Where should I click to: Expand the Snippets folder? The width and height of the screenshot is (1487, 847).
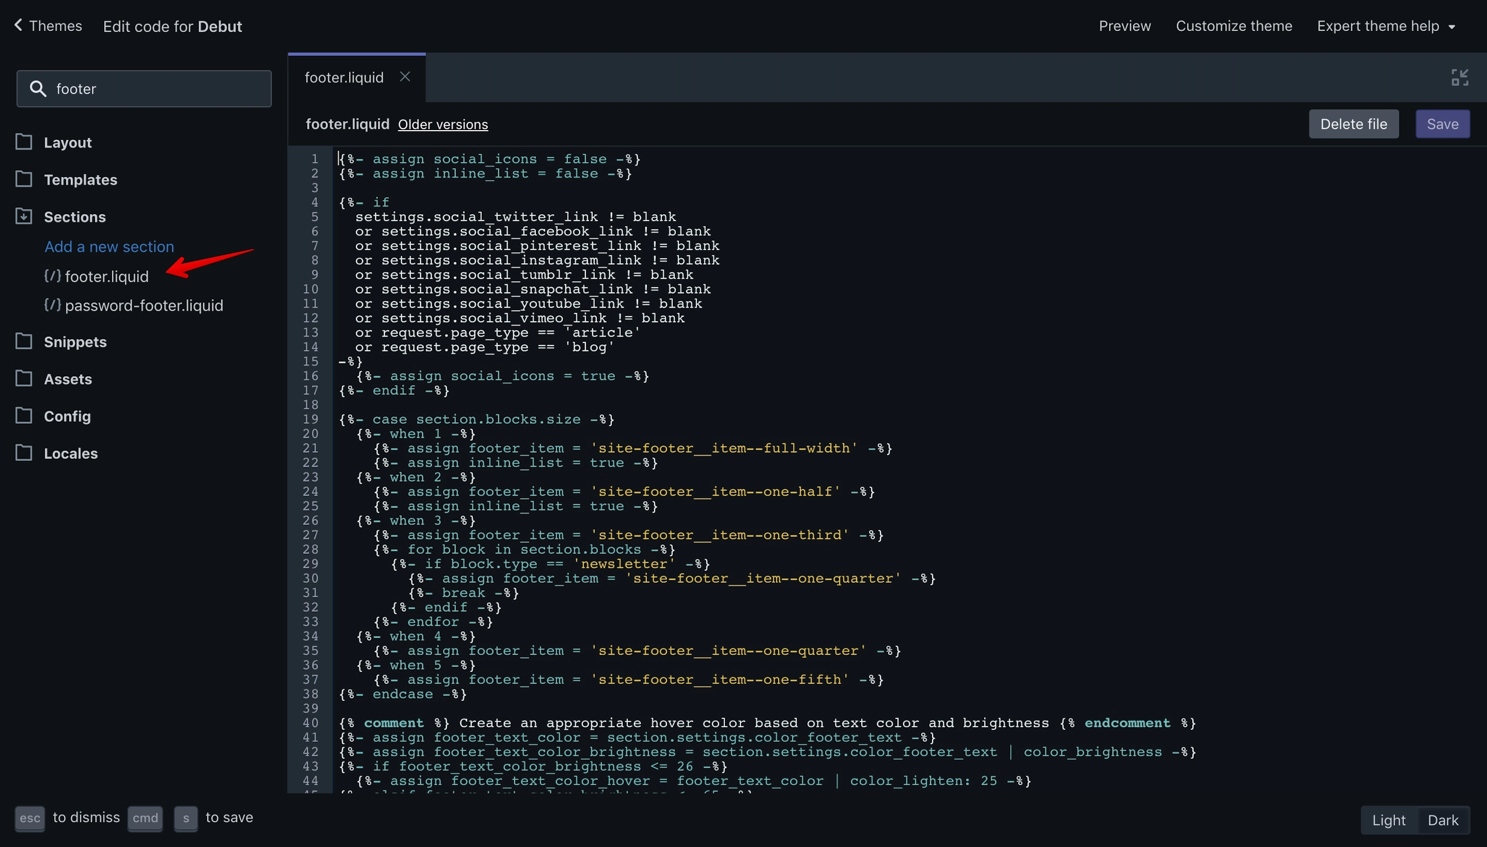click(x=75, y=342)
